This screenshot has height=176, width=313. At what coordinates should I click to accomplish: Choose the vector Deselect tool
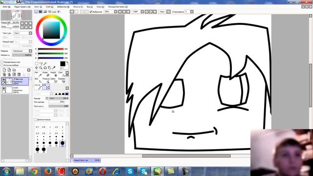pyautogui.click(x=62, y=80)
